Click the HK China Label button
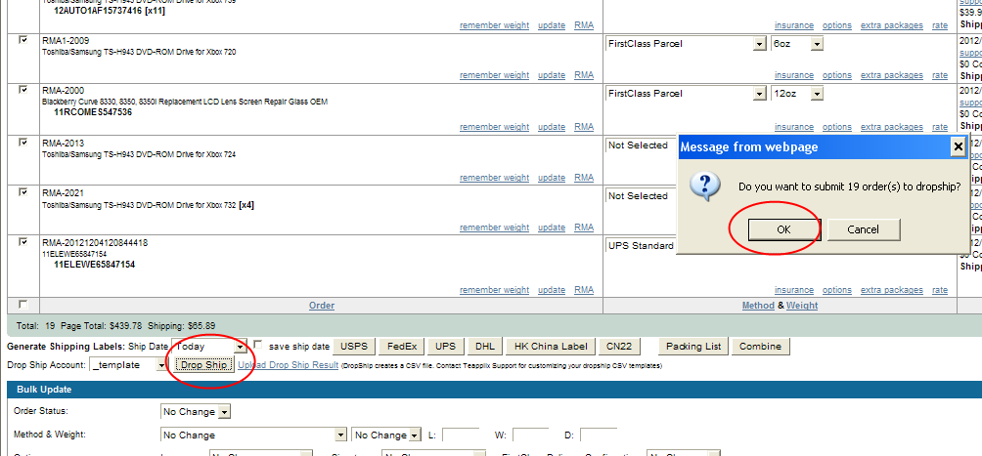 pyautogui.click(x=550, y=346)
